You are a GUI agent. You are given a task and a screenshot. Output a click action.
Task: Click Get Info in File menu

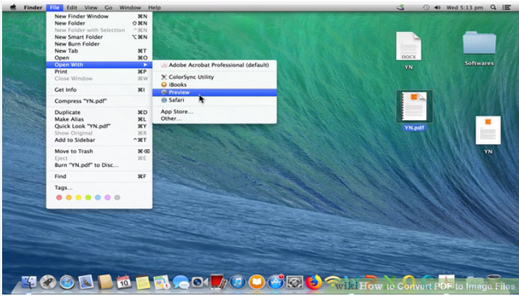[65, 90]
